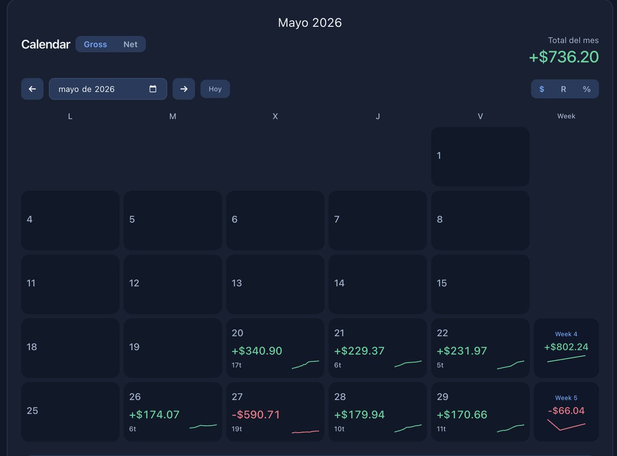Screen dimensions: 617x456
Task: Click the 'L' weekday column header
Action: pyautogui.click(x=70, y=117)
